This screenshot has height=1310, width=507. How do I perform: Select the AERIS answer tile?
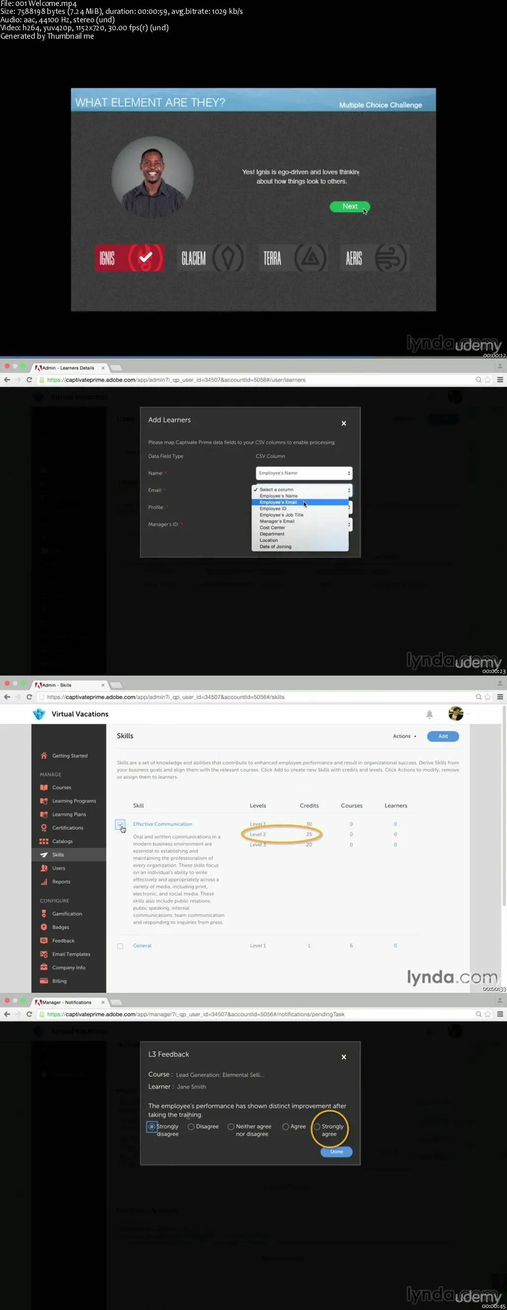(x=375, y=258)
